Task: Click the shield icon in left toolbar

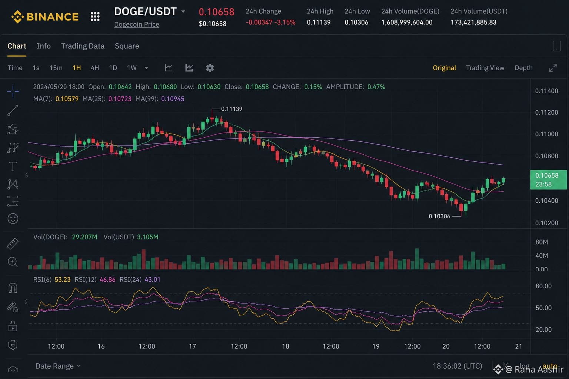Action: point(13,345)
